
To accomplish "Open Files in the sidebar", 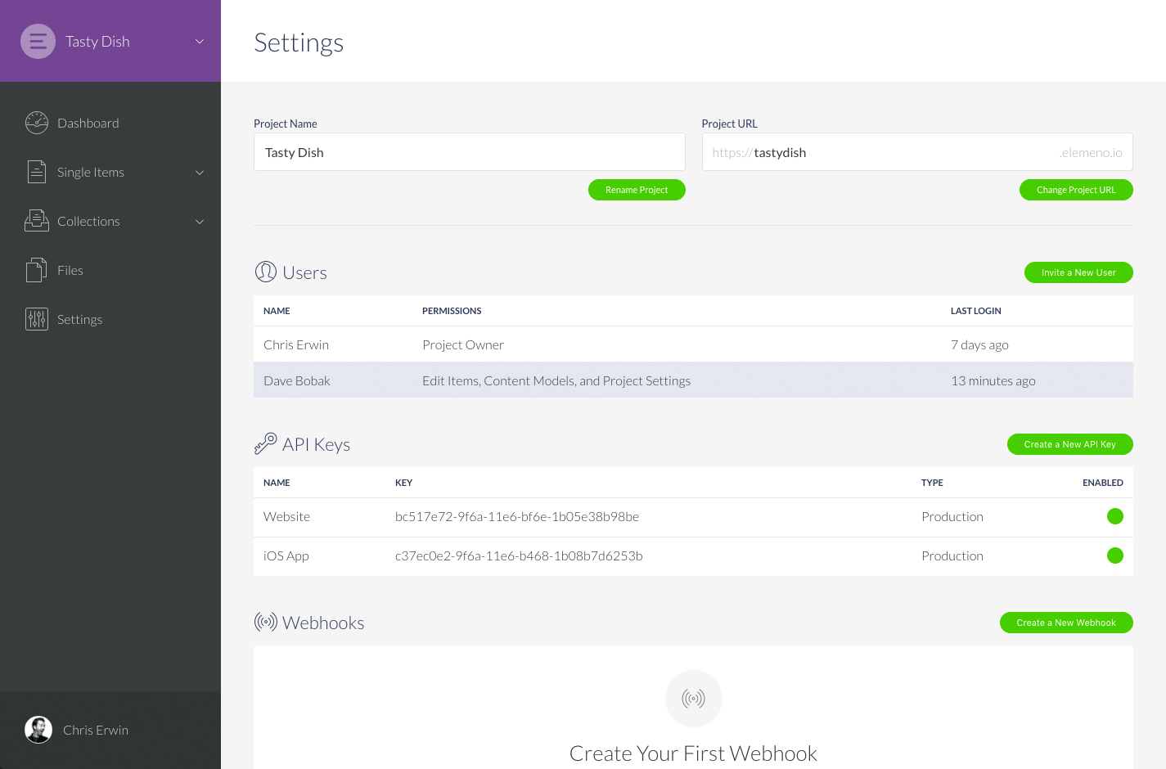I will (x=70, y=270).
